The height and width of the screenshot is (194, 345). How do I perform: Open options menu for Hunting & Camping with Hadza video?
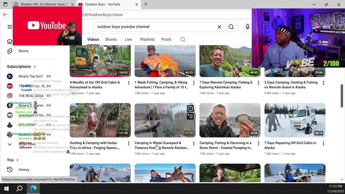(x=129, y=144)
